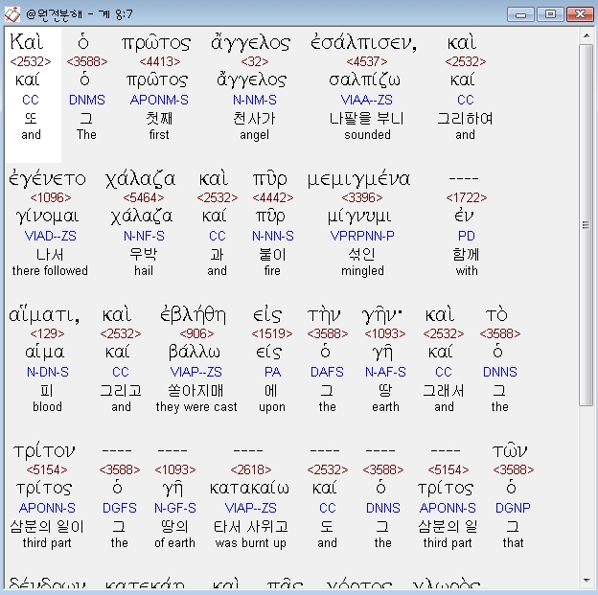
Task: Click Korean gloss 우박
Action: tap(144, 255)
